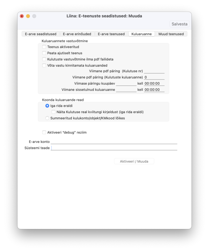Check Kulutuste vastuvõtmine ilma pdf failideta
The width and height of the screenshot is (209, 252).
(x=44, y=59)
